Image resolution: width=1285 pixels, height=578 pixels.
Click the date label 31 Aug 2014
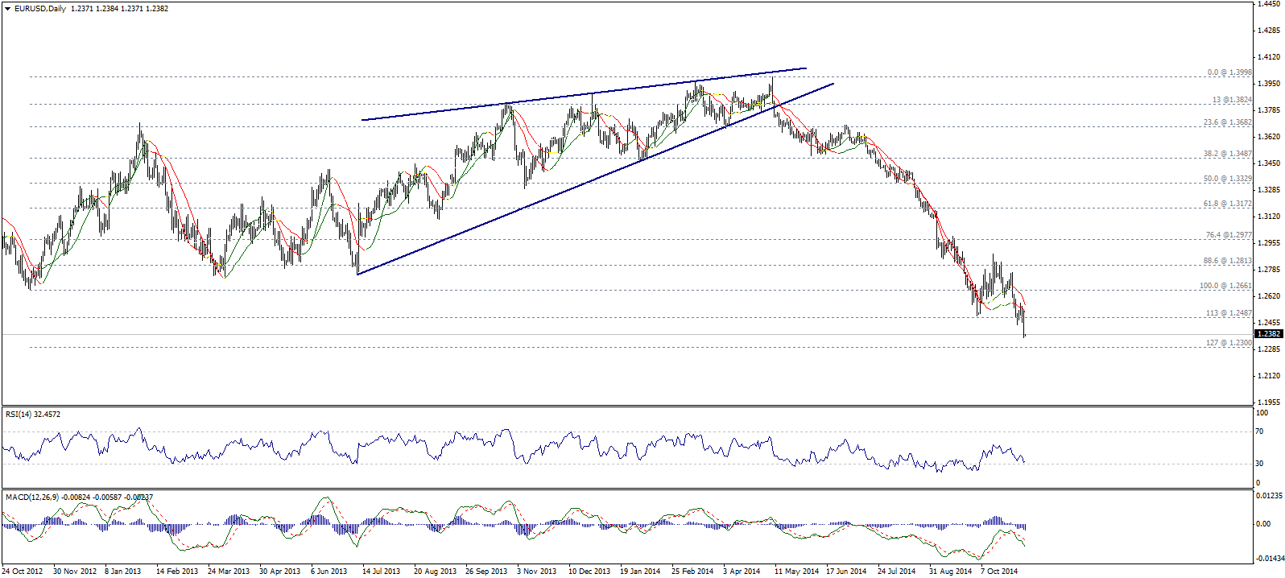pos(950,572)
